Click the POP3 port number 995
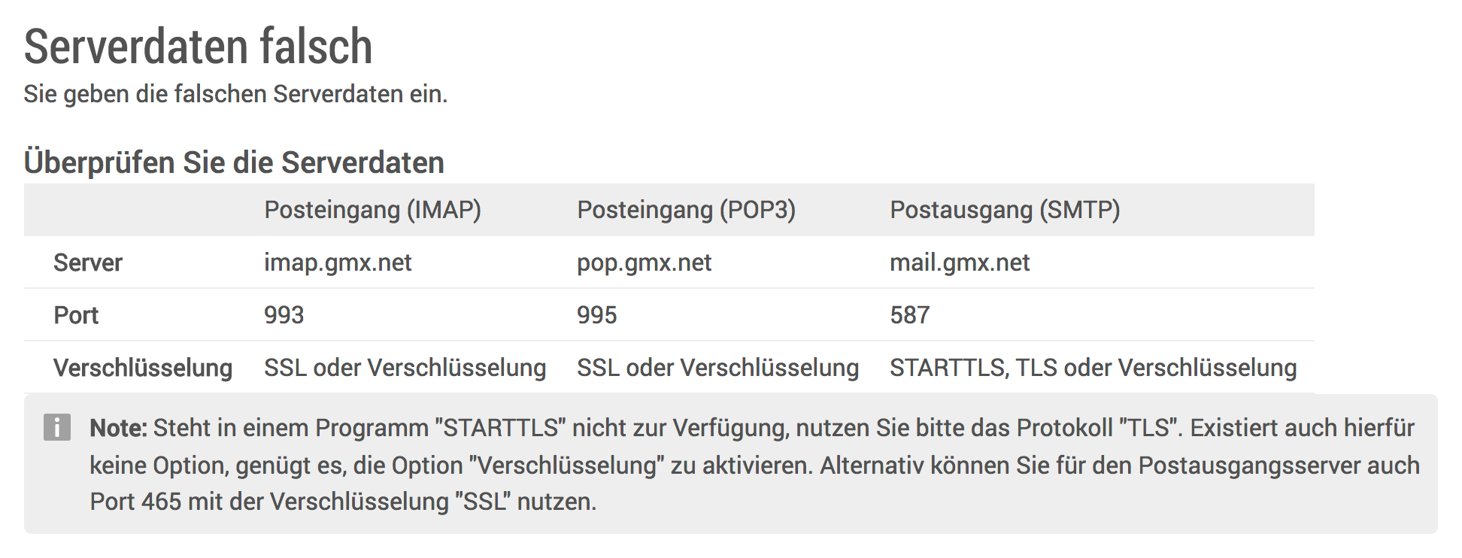This screenshot has width=1462, height=558. click(596, 315)
